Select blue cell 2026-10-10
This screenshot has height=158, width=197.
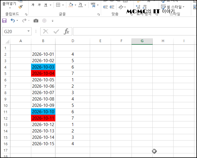[43, 112]
